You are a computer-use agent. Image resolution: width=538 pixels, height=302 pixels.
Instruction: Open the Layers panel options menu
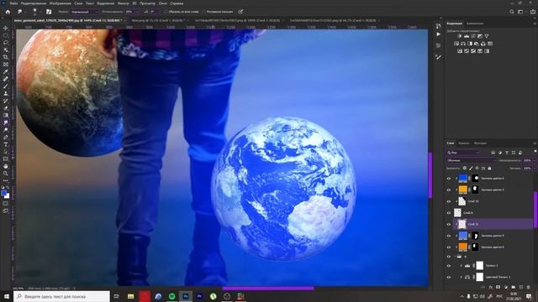point(535,143)
